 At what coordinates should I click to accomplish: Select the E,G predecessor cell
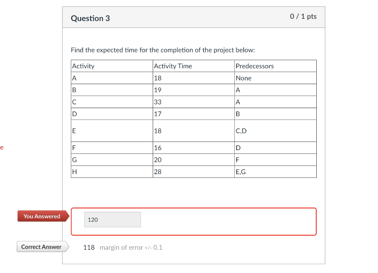(241, 172)
